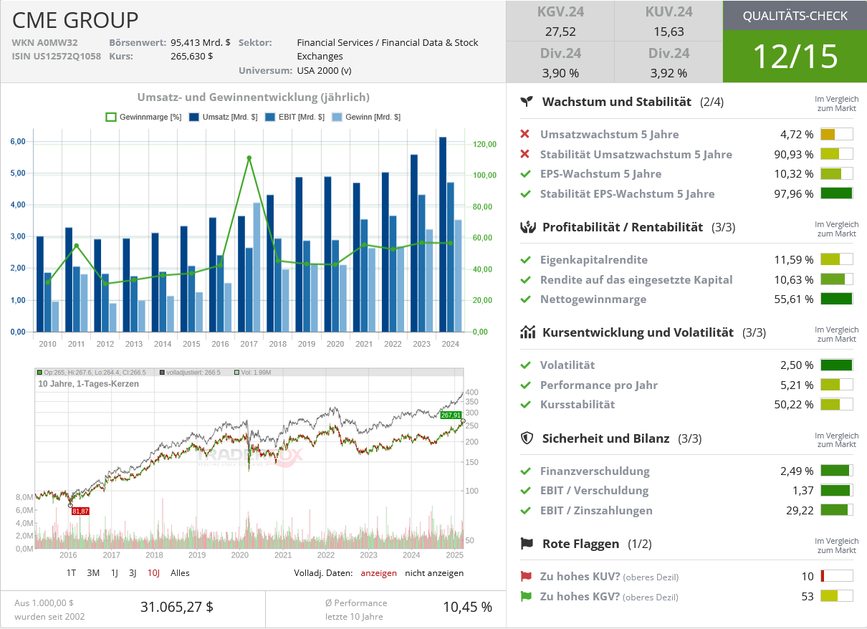This screenshot has height=629, width=867.
Task: Click the comparison bar for Nettogewinnmarge
Action: pyautogui.click(x=837, y=299)
